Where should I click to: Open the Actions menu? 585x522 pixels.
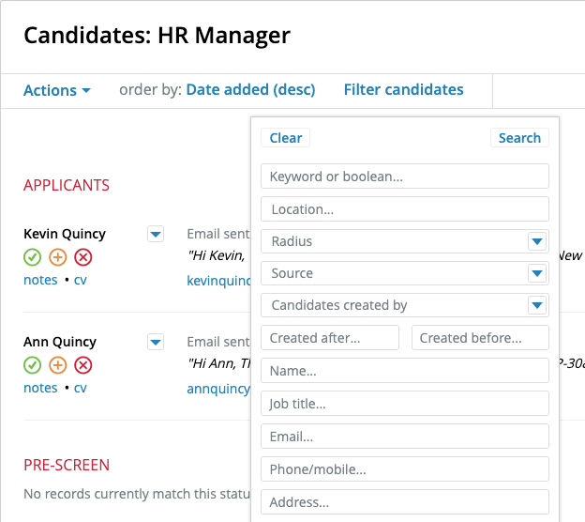(57, 90)
